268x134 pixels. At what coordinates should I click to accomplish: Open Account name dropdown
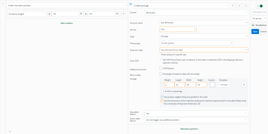(204, 23)
